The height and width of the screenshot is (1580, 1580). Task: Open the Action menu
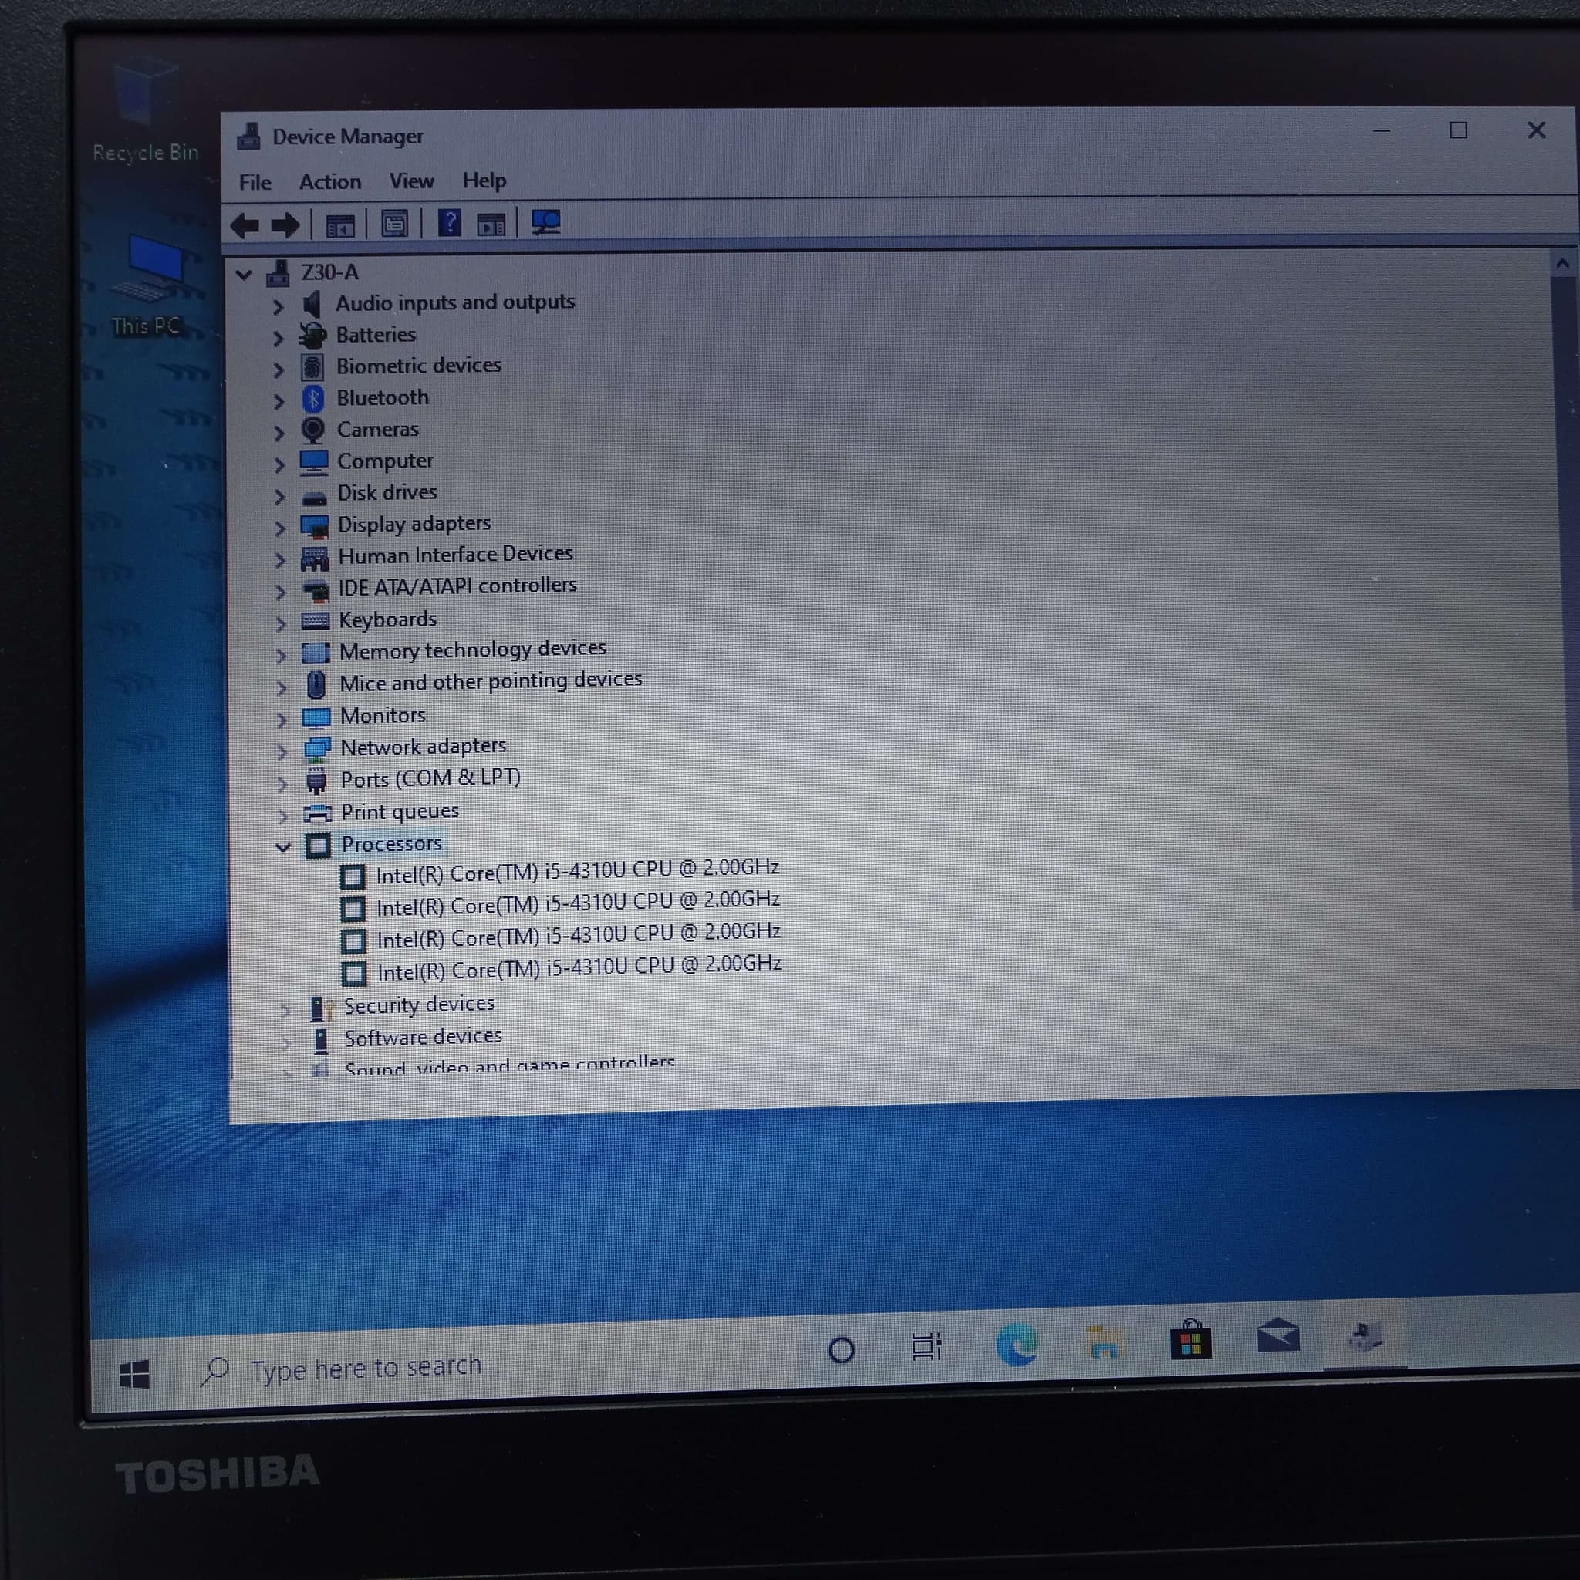tap(330, 181)
